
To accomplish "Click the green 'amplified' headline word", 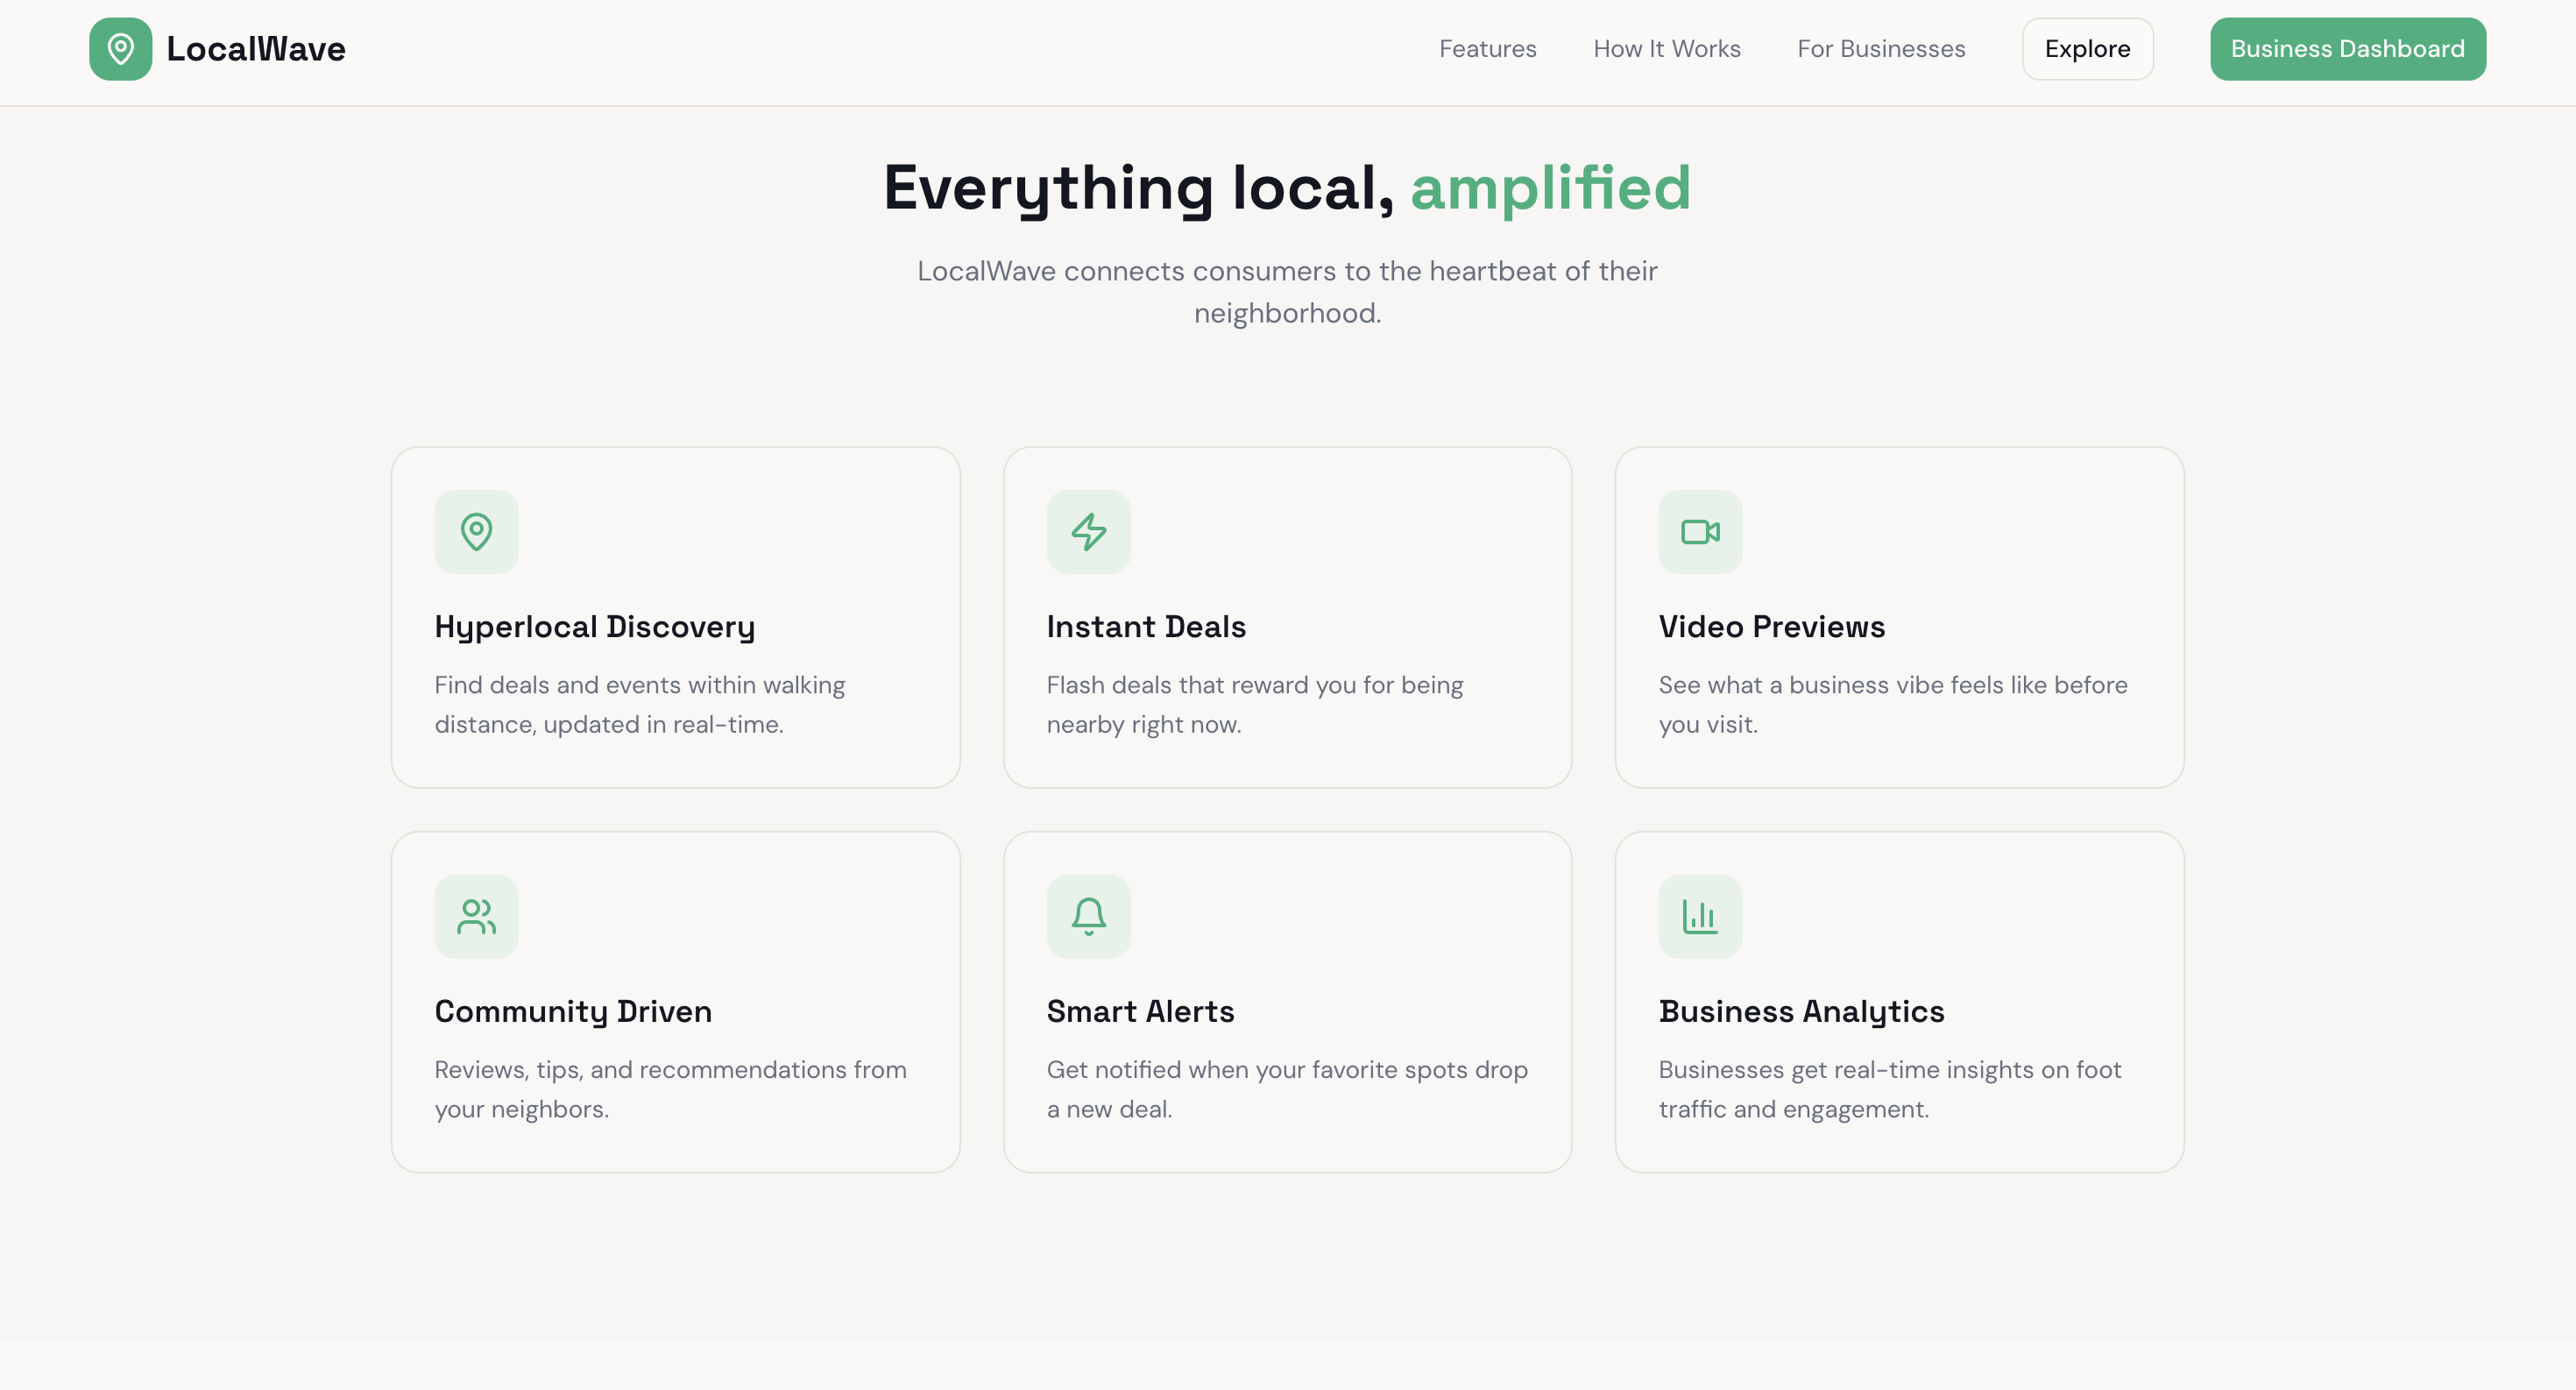I will pyautogui.click(x=1550, y=188).
